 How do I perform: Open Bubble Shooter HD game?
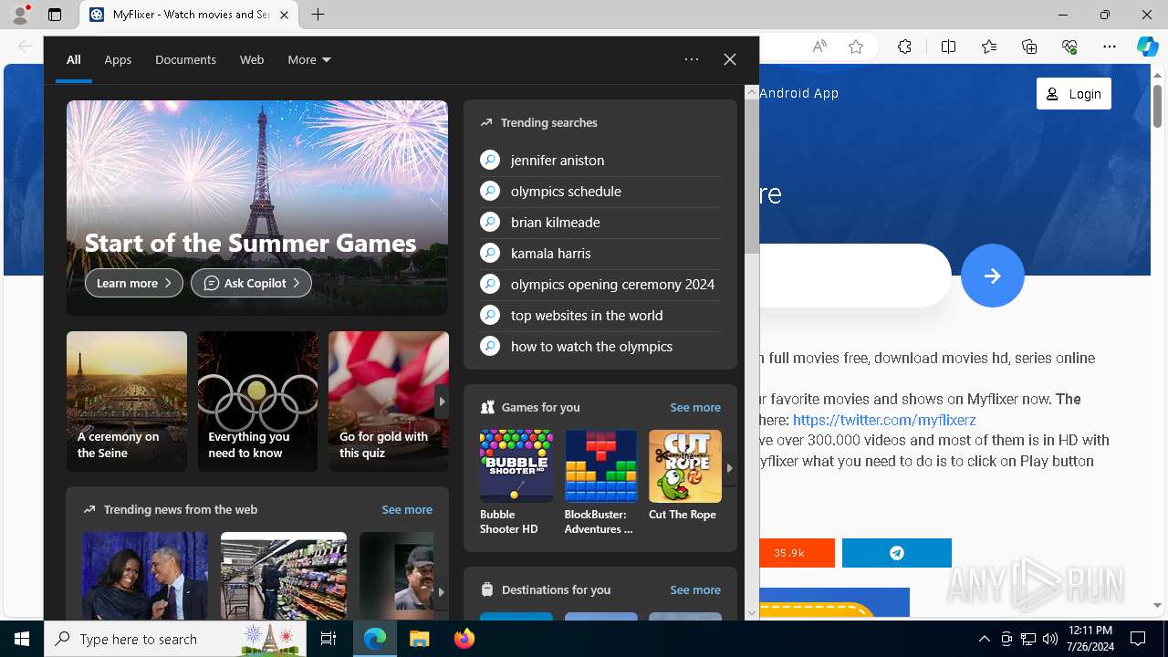[516, 483]
